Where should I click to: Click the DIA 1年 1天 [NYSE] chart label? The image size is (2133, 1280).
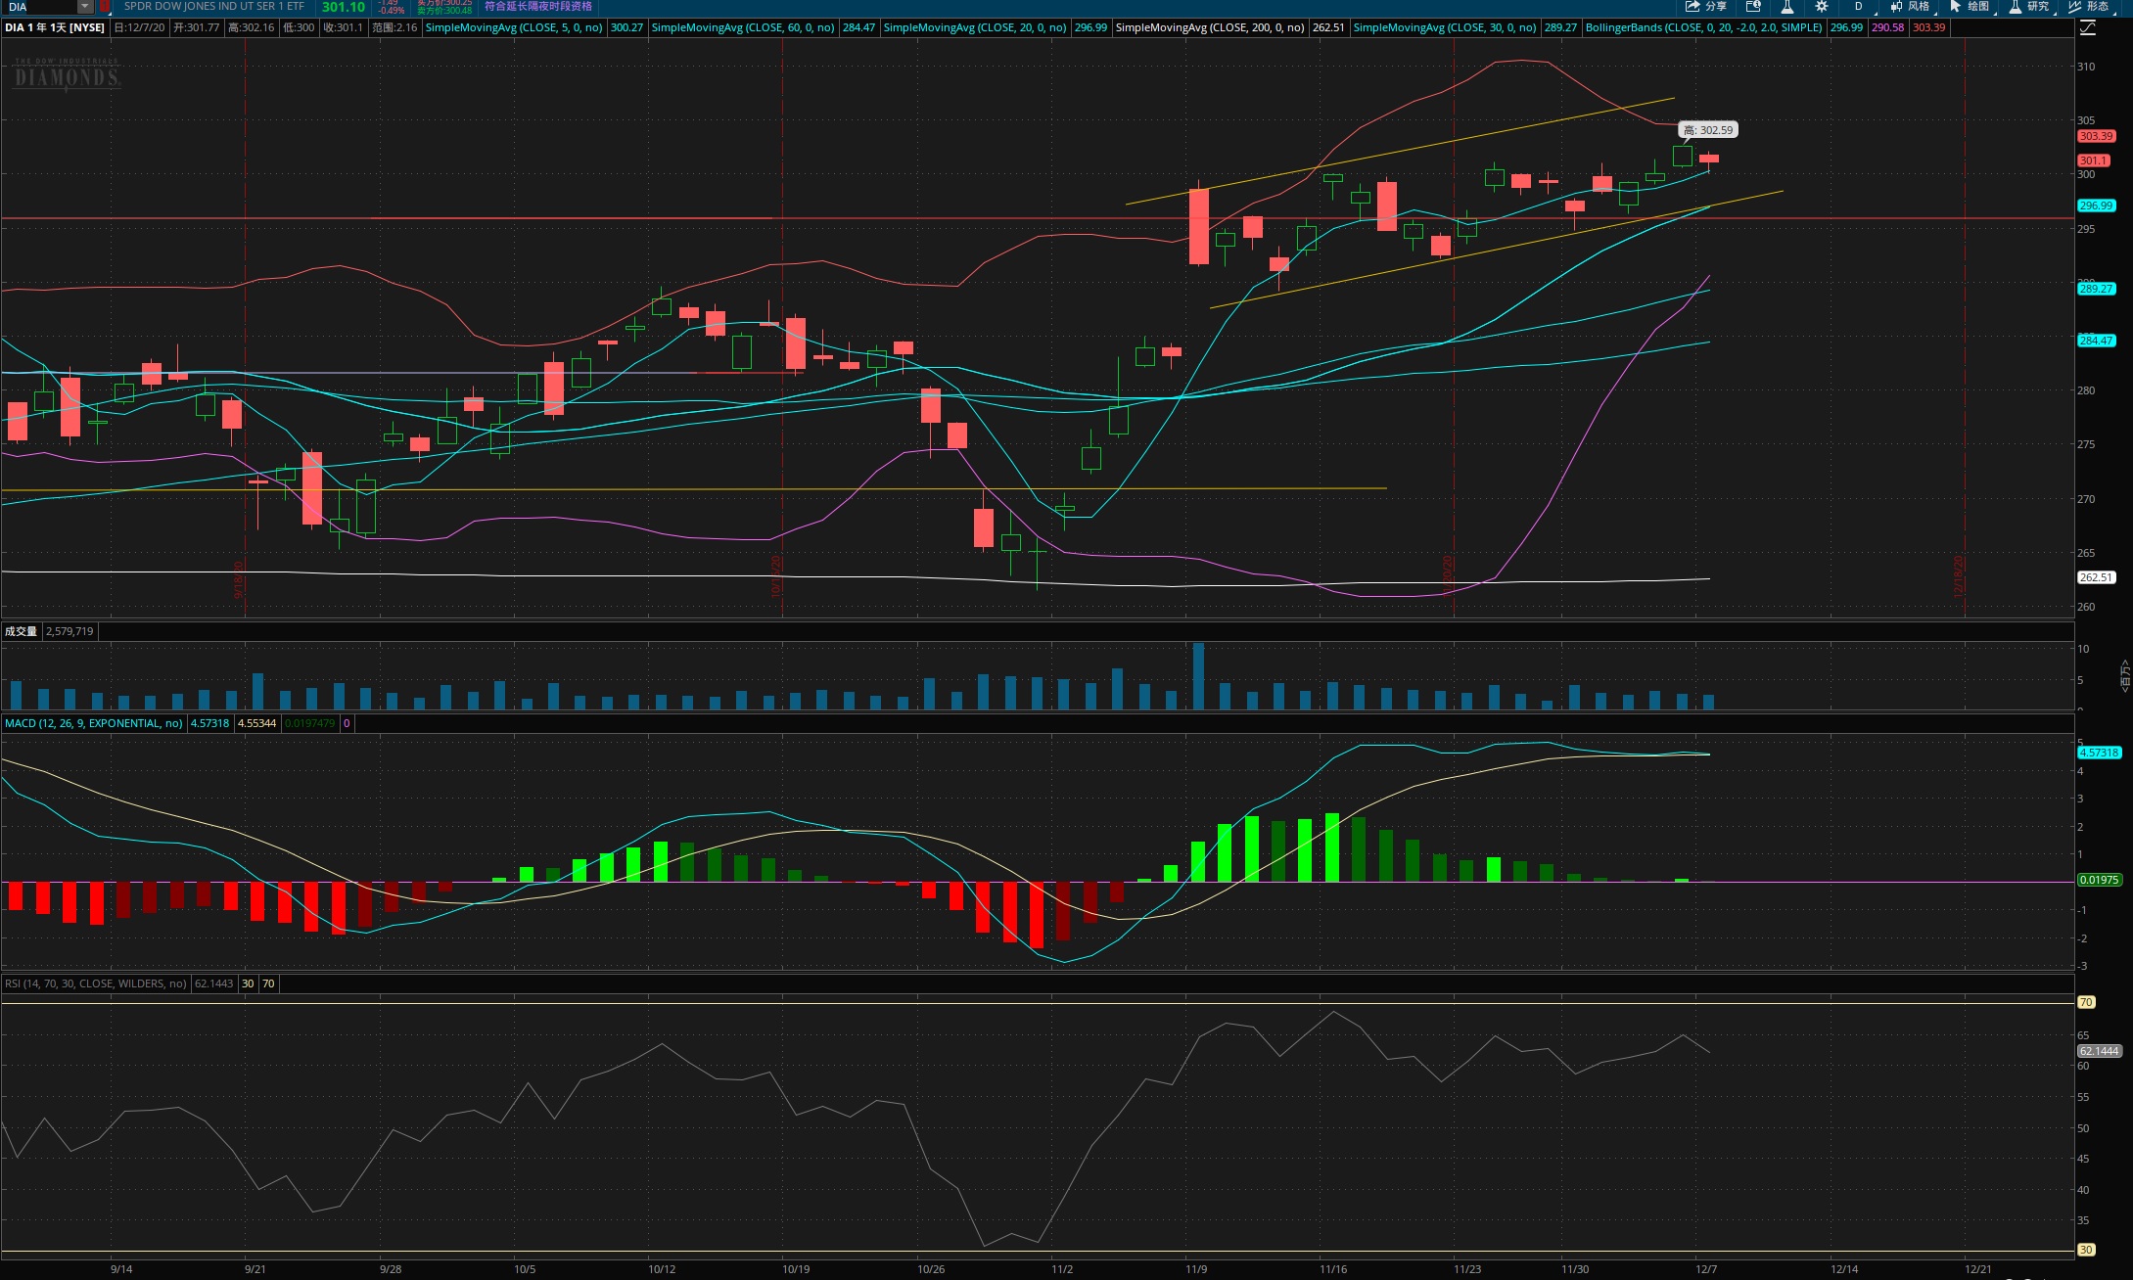click(55, 27)
